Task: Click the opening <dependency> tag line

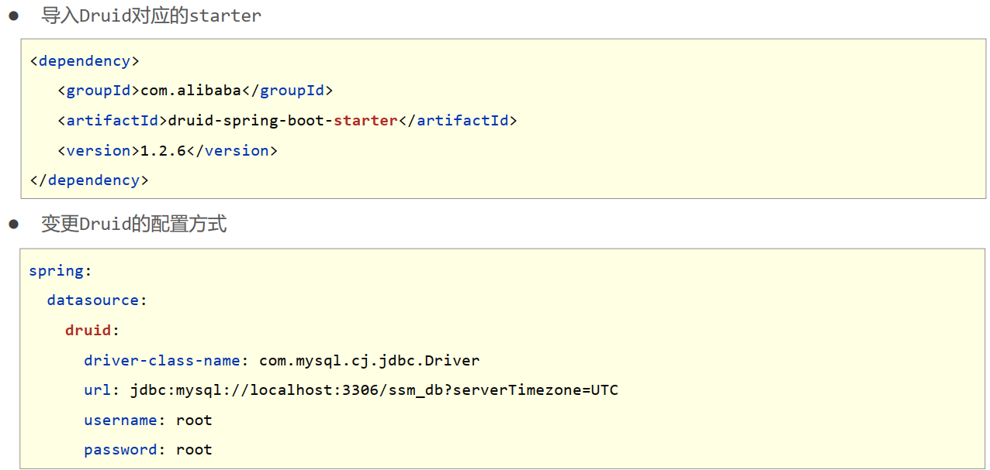Action: [85, 61]
